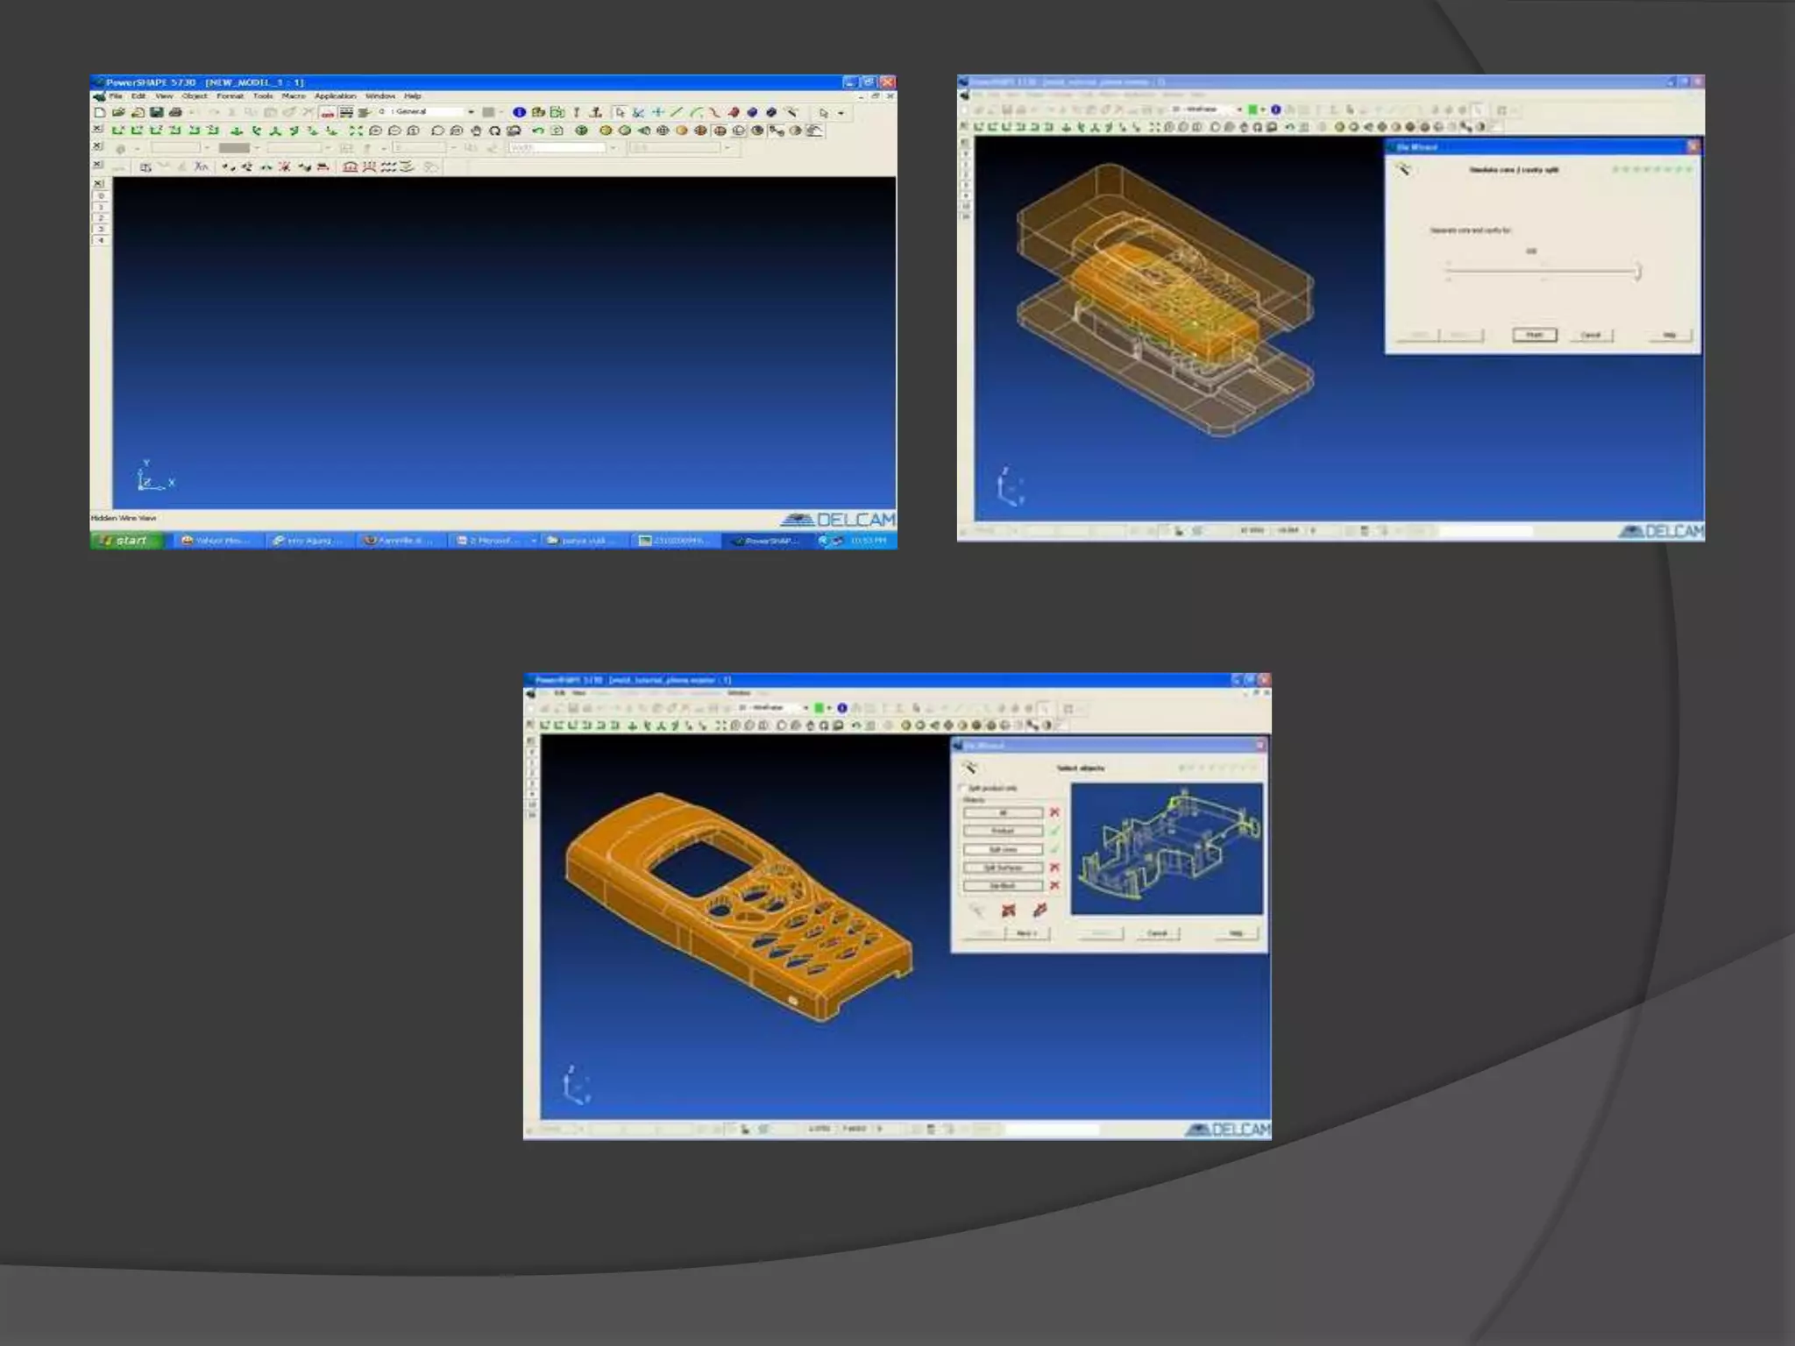Click the blue information icon in top-left toolbar
Viewport: 1795px width, 1346px height.
click(519, 112)
